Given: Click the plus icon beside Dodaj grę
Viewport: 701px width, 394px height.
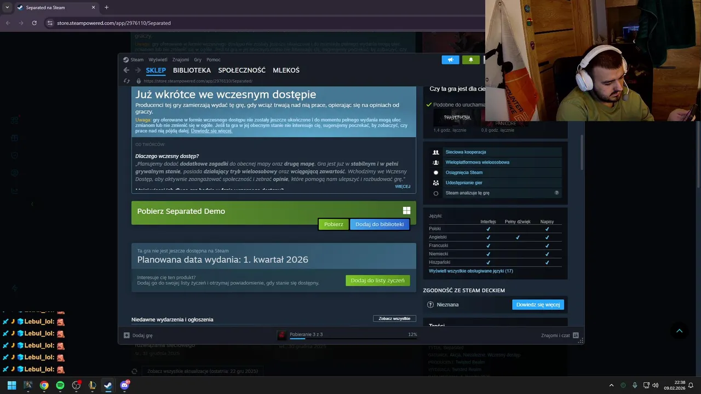Looking at the screenshot, I should click(x=127, y=335).
